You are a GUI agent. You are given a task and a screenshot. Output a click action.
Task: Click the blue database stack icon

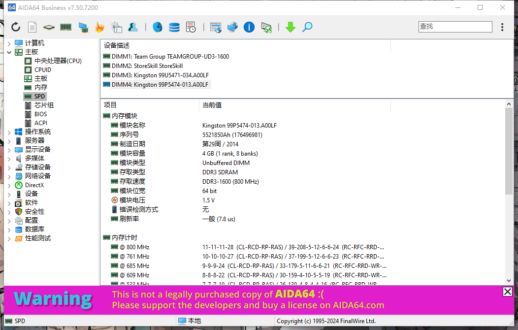click(174, 27)
